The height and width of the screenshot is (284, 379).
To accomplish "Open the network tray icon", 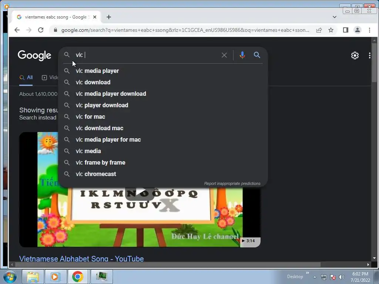I will [x=323, y=277].
